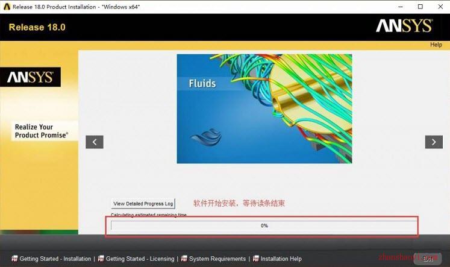The width and height of the screenshot is (450, 267).
Task: Click PDF icon beside Getting Started - Installation
Action: pos(14,259)
